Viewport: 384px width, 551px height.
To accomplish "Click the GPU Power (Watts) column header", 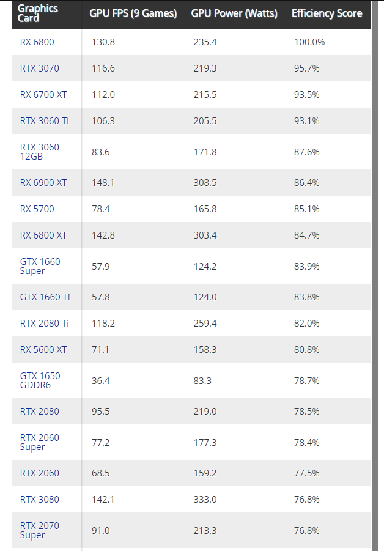I will (234, 13).
